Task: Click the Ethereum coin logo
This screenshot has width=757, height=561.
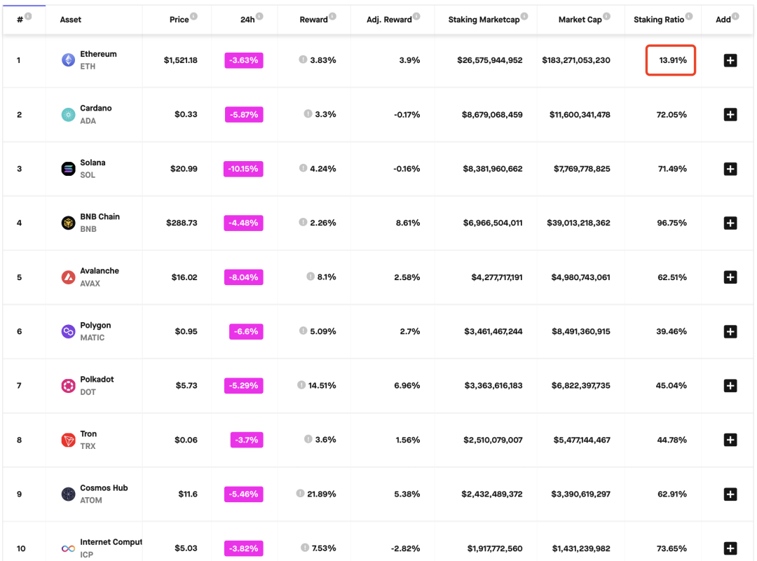Action: pos(68,60)
